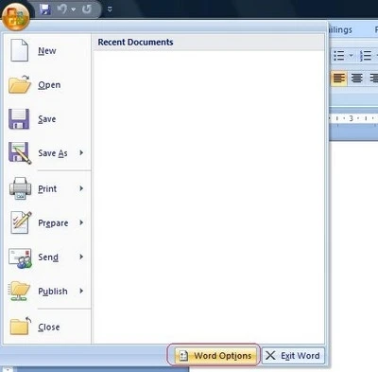The image size is (378, 372).
Task: Select the New menu label
Action: click(x=47, y=51)
